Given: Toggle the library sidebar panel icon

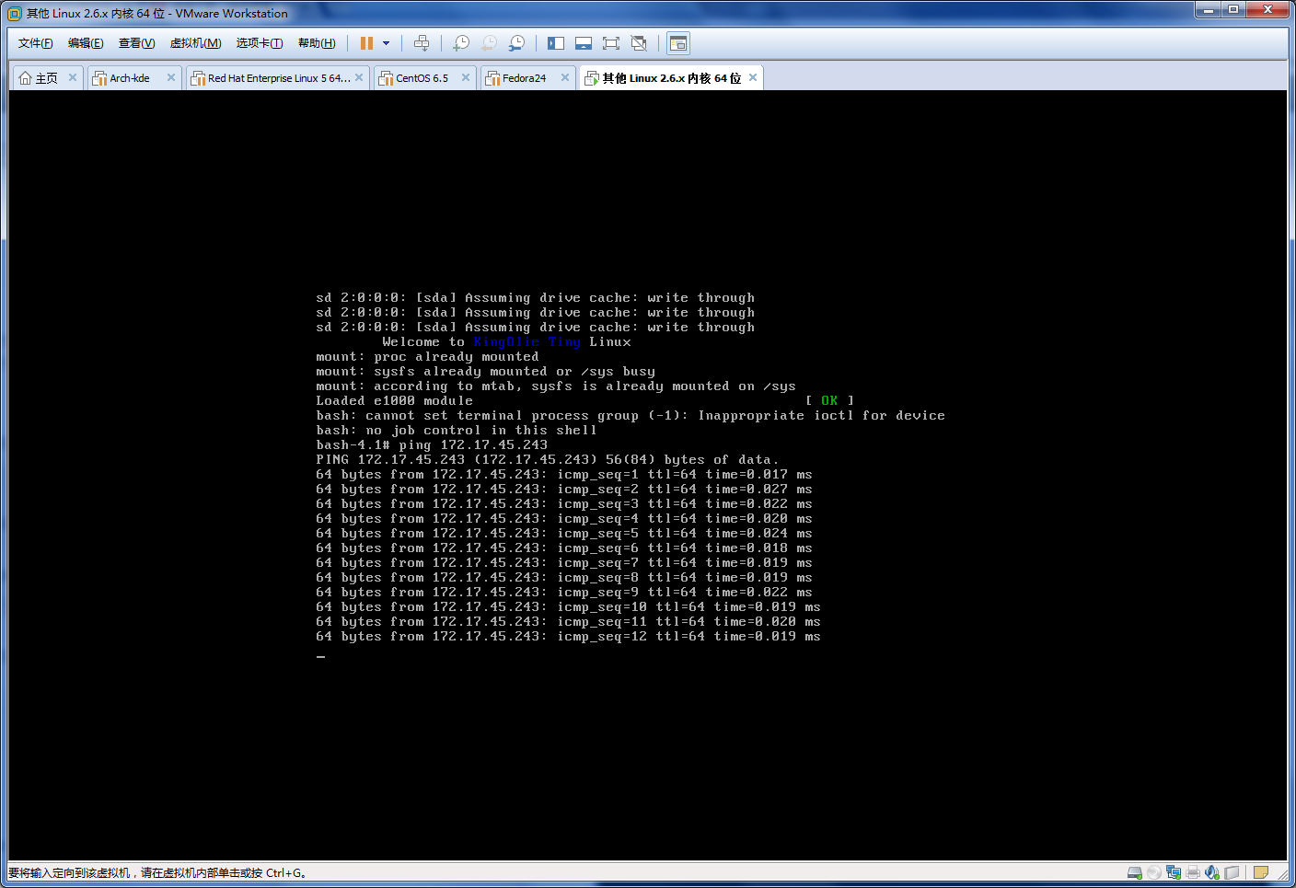Looking at the screenshot, I should point(556,43).
